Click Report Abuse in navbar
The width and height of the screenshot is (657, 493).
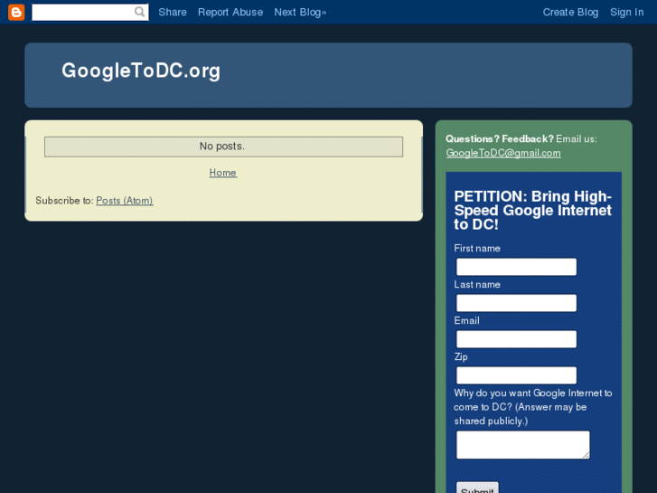click(x=230, y=12)
